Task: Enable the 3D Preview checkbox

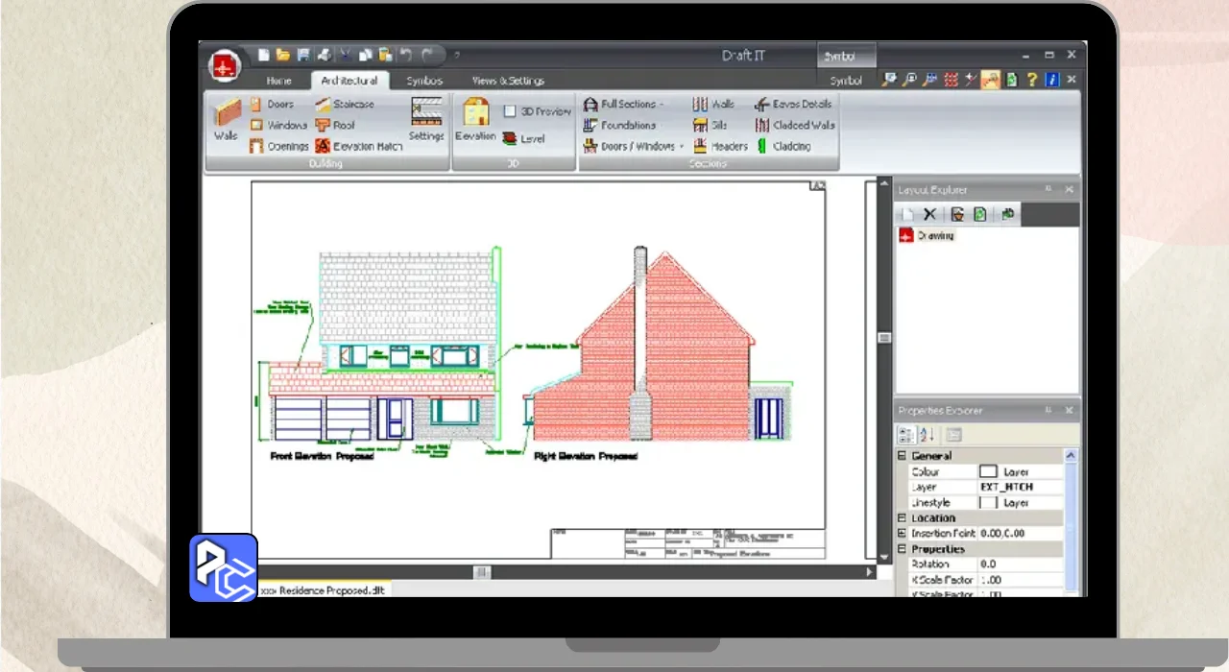Action: tap(510, 111)
